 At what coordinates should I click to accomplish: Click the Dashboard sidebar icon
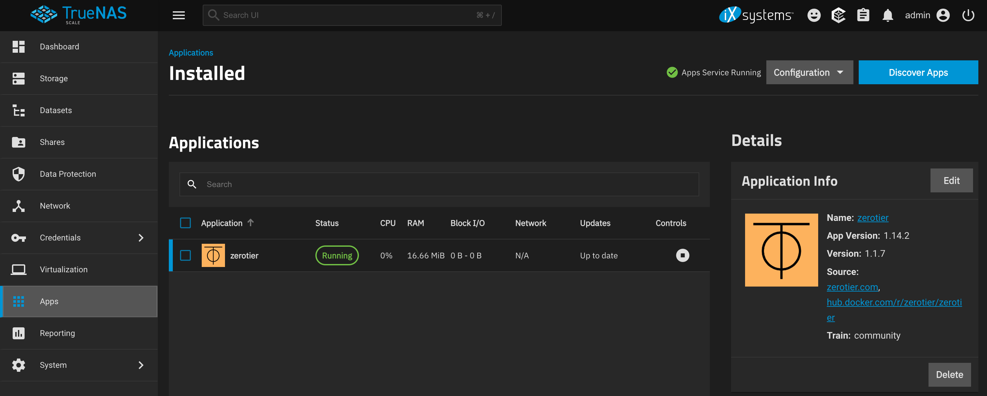pyautogui.click(x=18, y=47)
